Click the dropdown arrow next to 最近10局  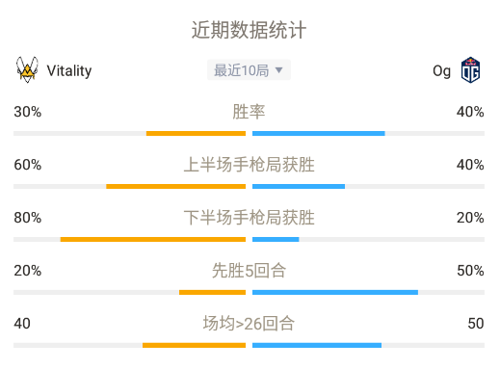tap(278, 70)
